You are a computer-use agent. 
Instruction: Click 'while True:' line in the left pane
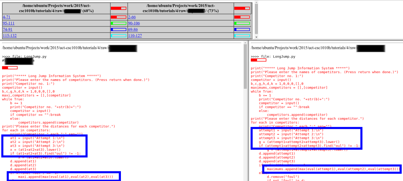tap(13, 99)
